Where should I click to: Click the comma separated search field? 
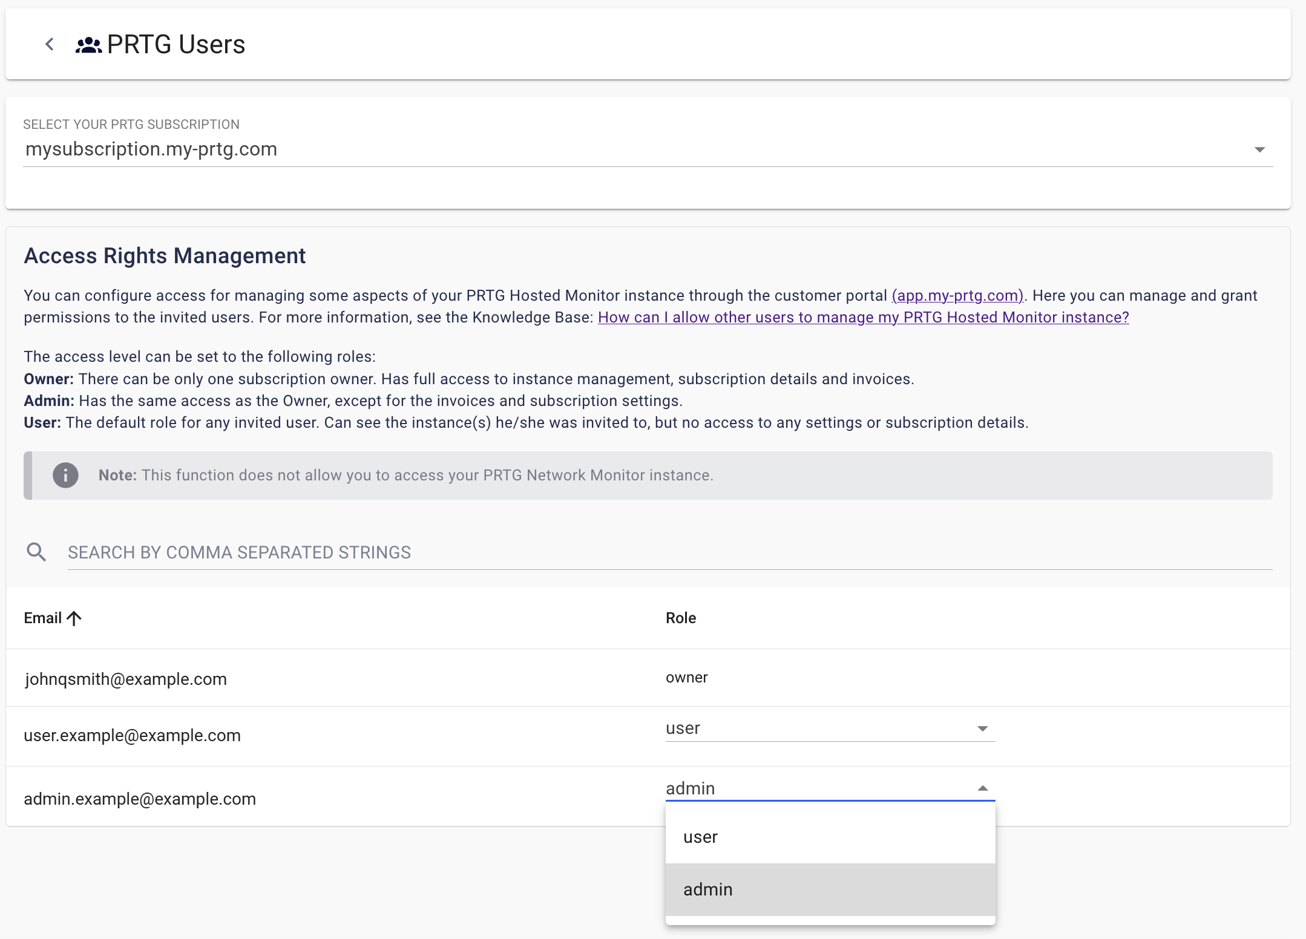(666, 552)
